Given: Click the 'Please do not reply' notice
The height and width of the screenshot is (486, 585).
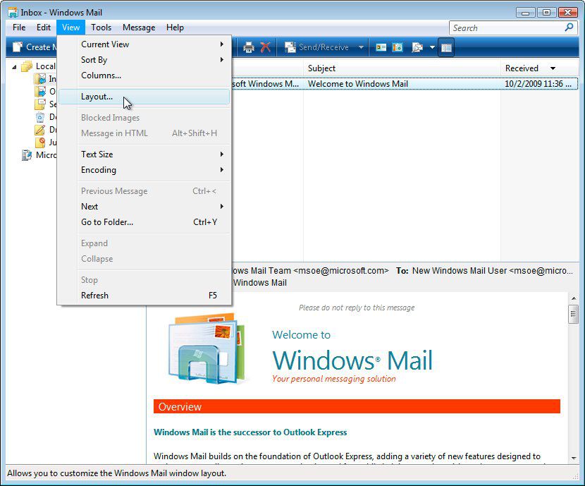Looking at the screenshot, I should pos(357,308).
